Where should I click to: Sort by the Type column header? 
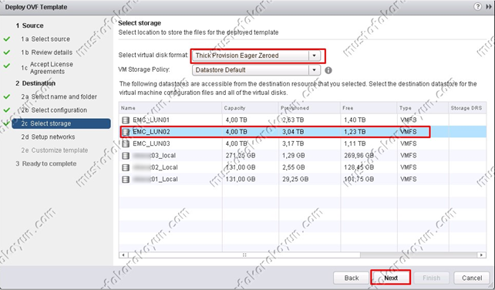[x=423, y=108]
